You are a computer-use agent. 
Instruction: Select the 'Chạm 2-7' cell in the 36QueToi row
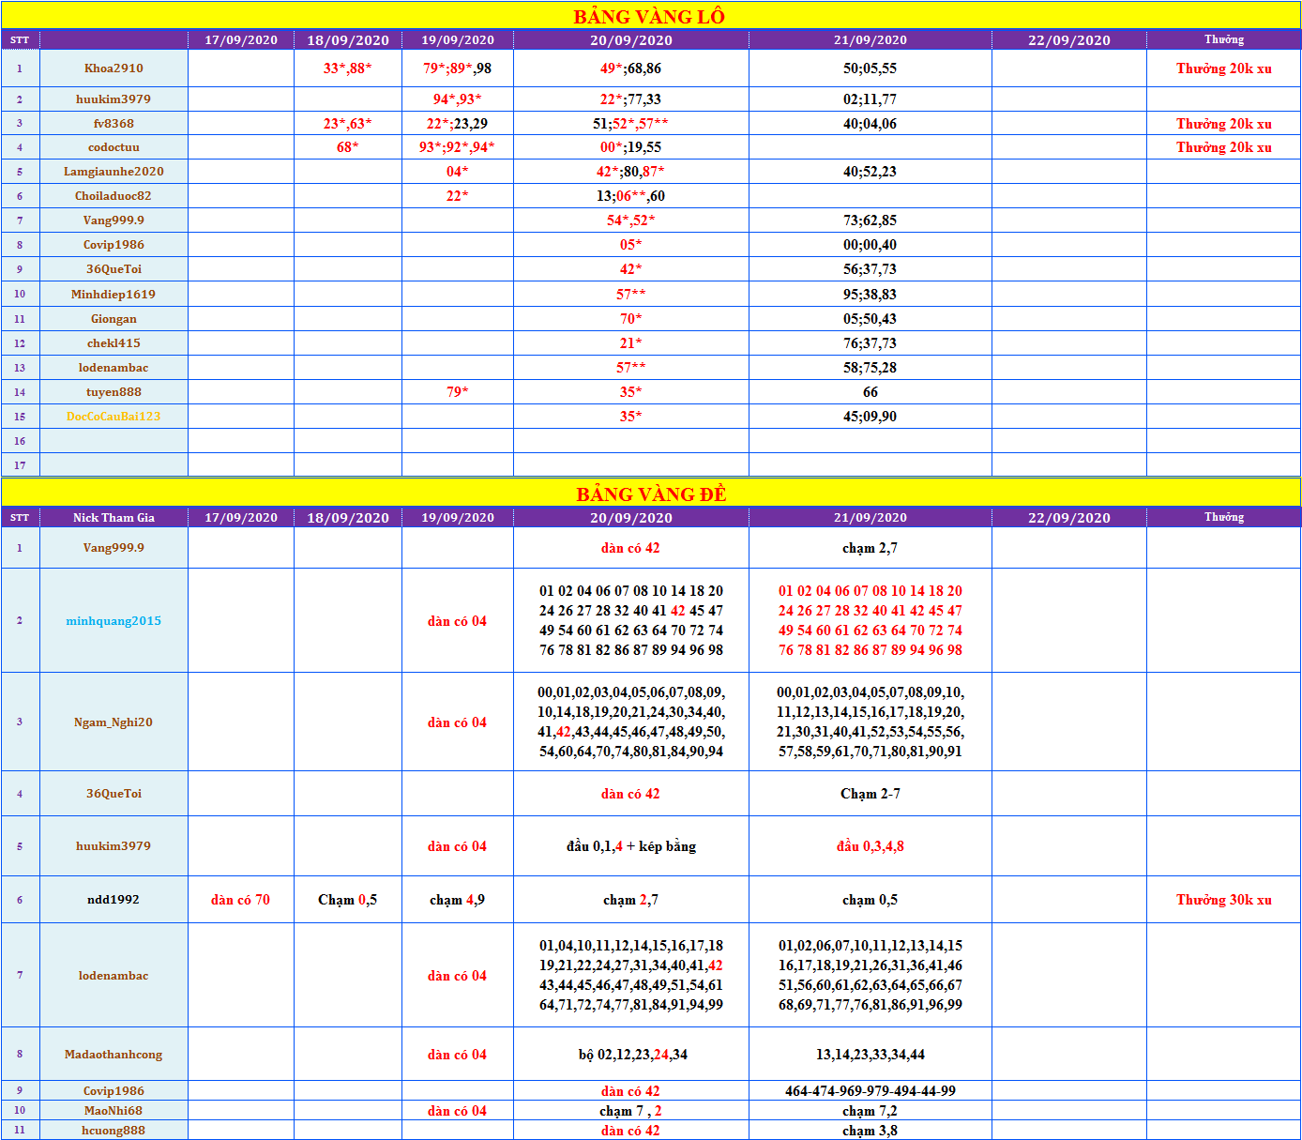[x=871, y=794]
